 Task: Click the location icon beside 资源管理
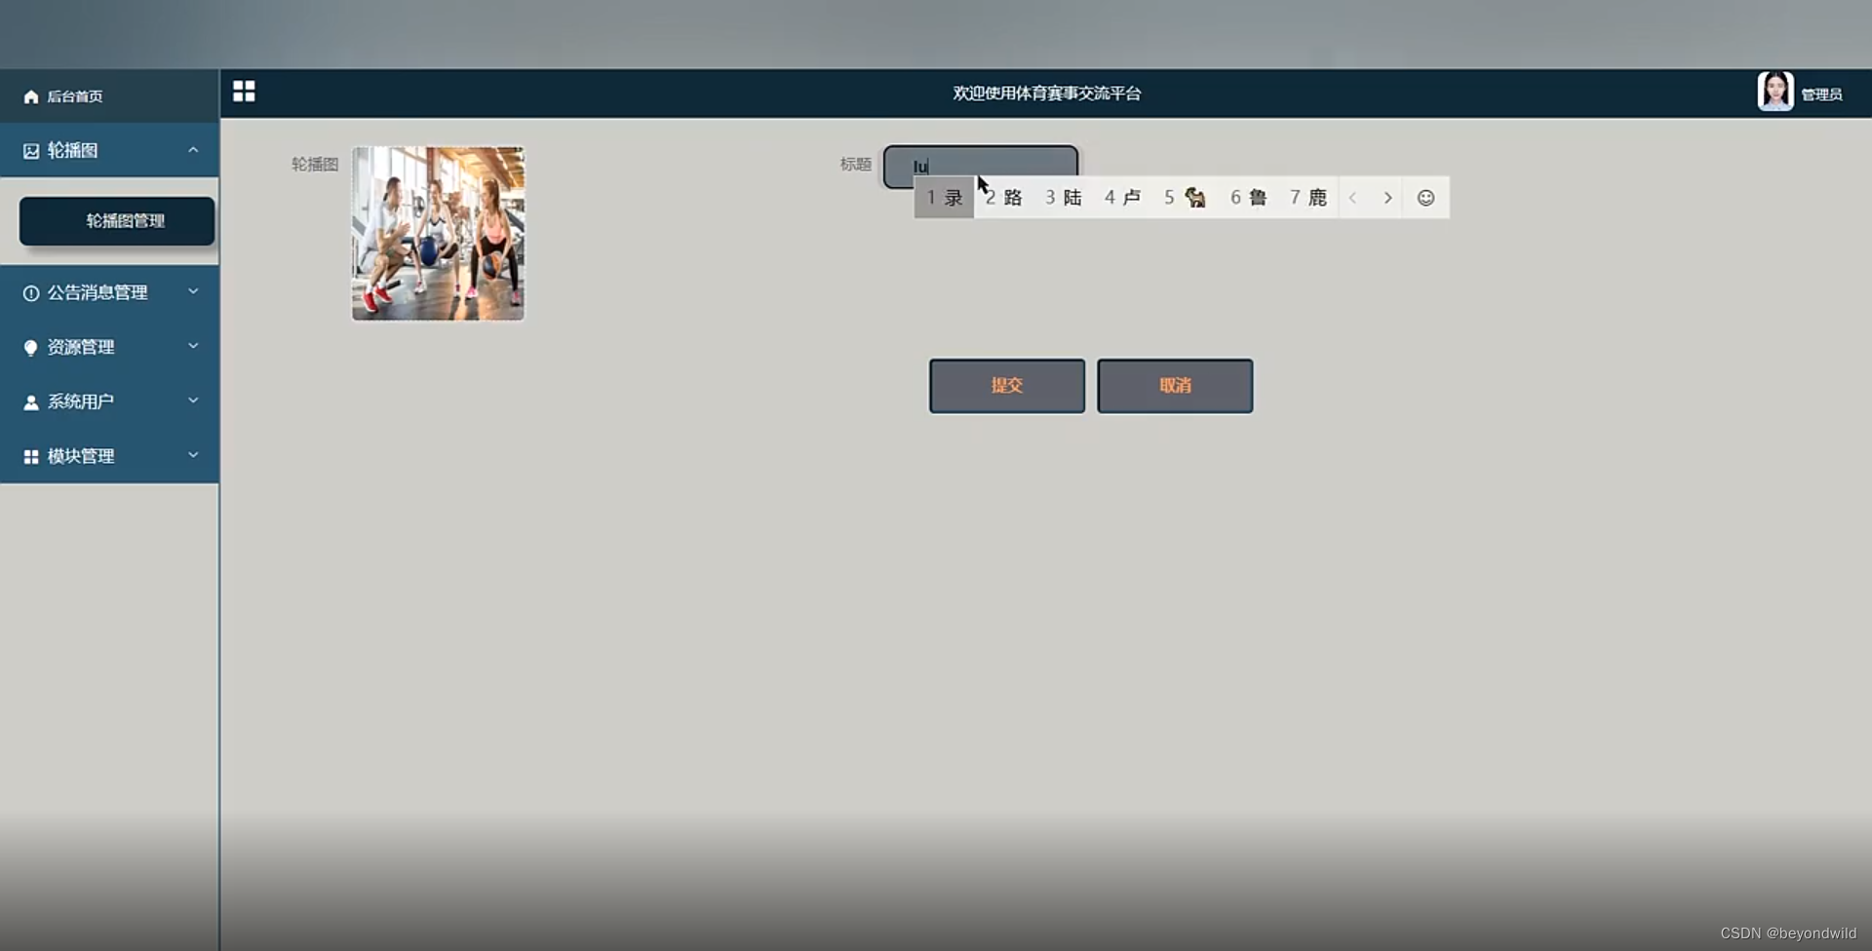click(30, 347)
